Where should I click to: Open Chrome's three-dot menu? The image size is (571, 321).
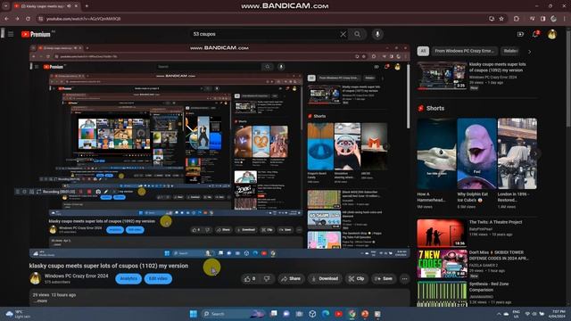point(565,19)
